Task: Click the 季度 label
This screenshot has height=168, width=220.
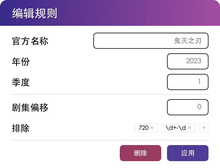Action: (x=21, y=82)
